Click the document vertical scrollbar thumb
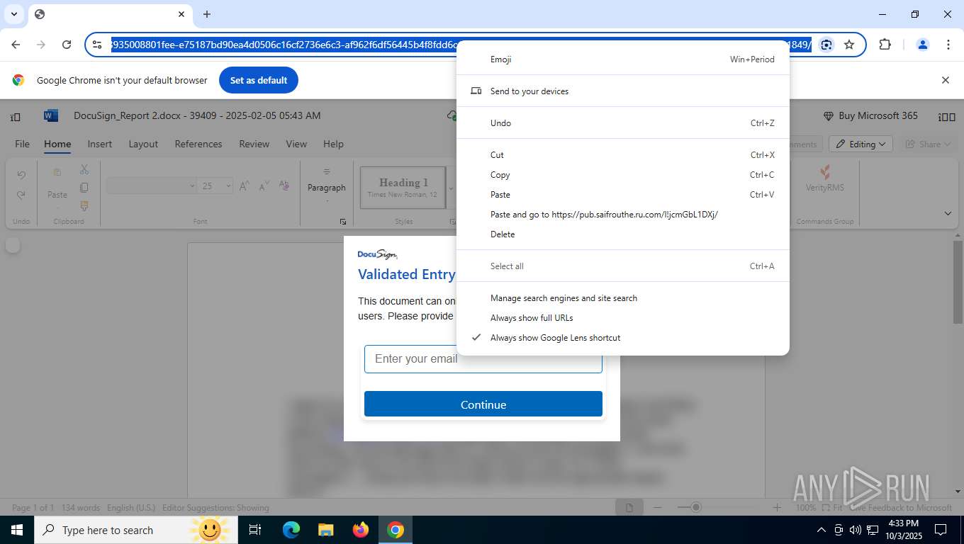The image size is (964, 544). (958, 283)
